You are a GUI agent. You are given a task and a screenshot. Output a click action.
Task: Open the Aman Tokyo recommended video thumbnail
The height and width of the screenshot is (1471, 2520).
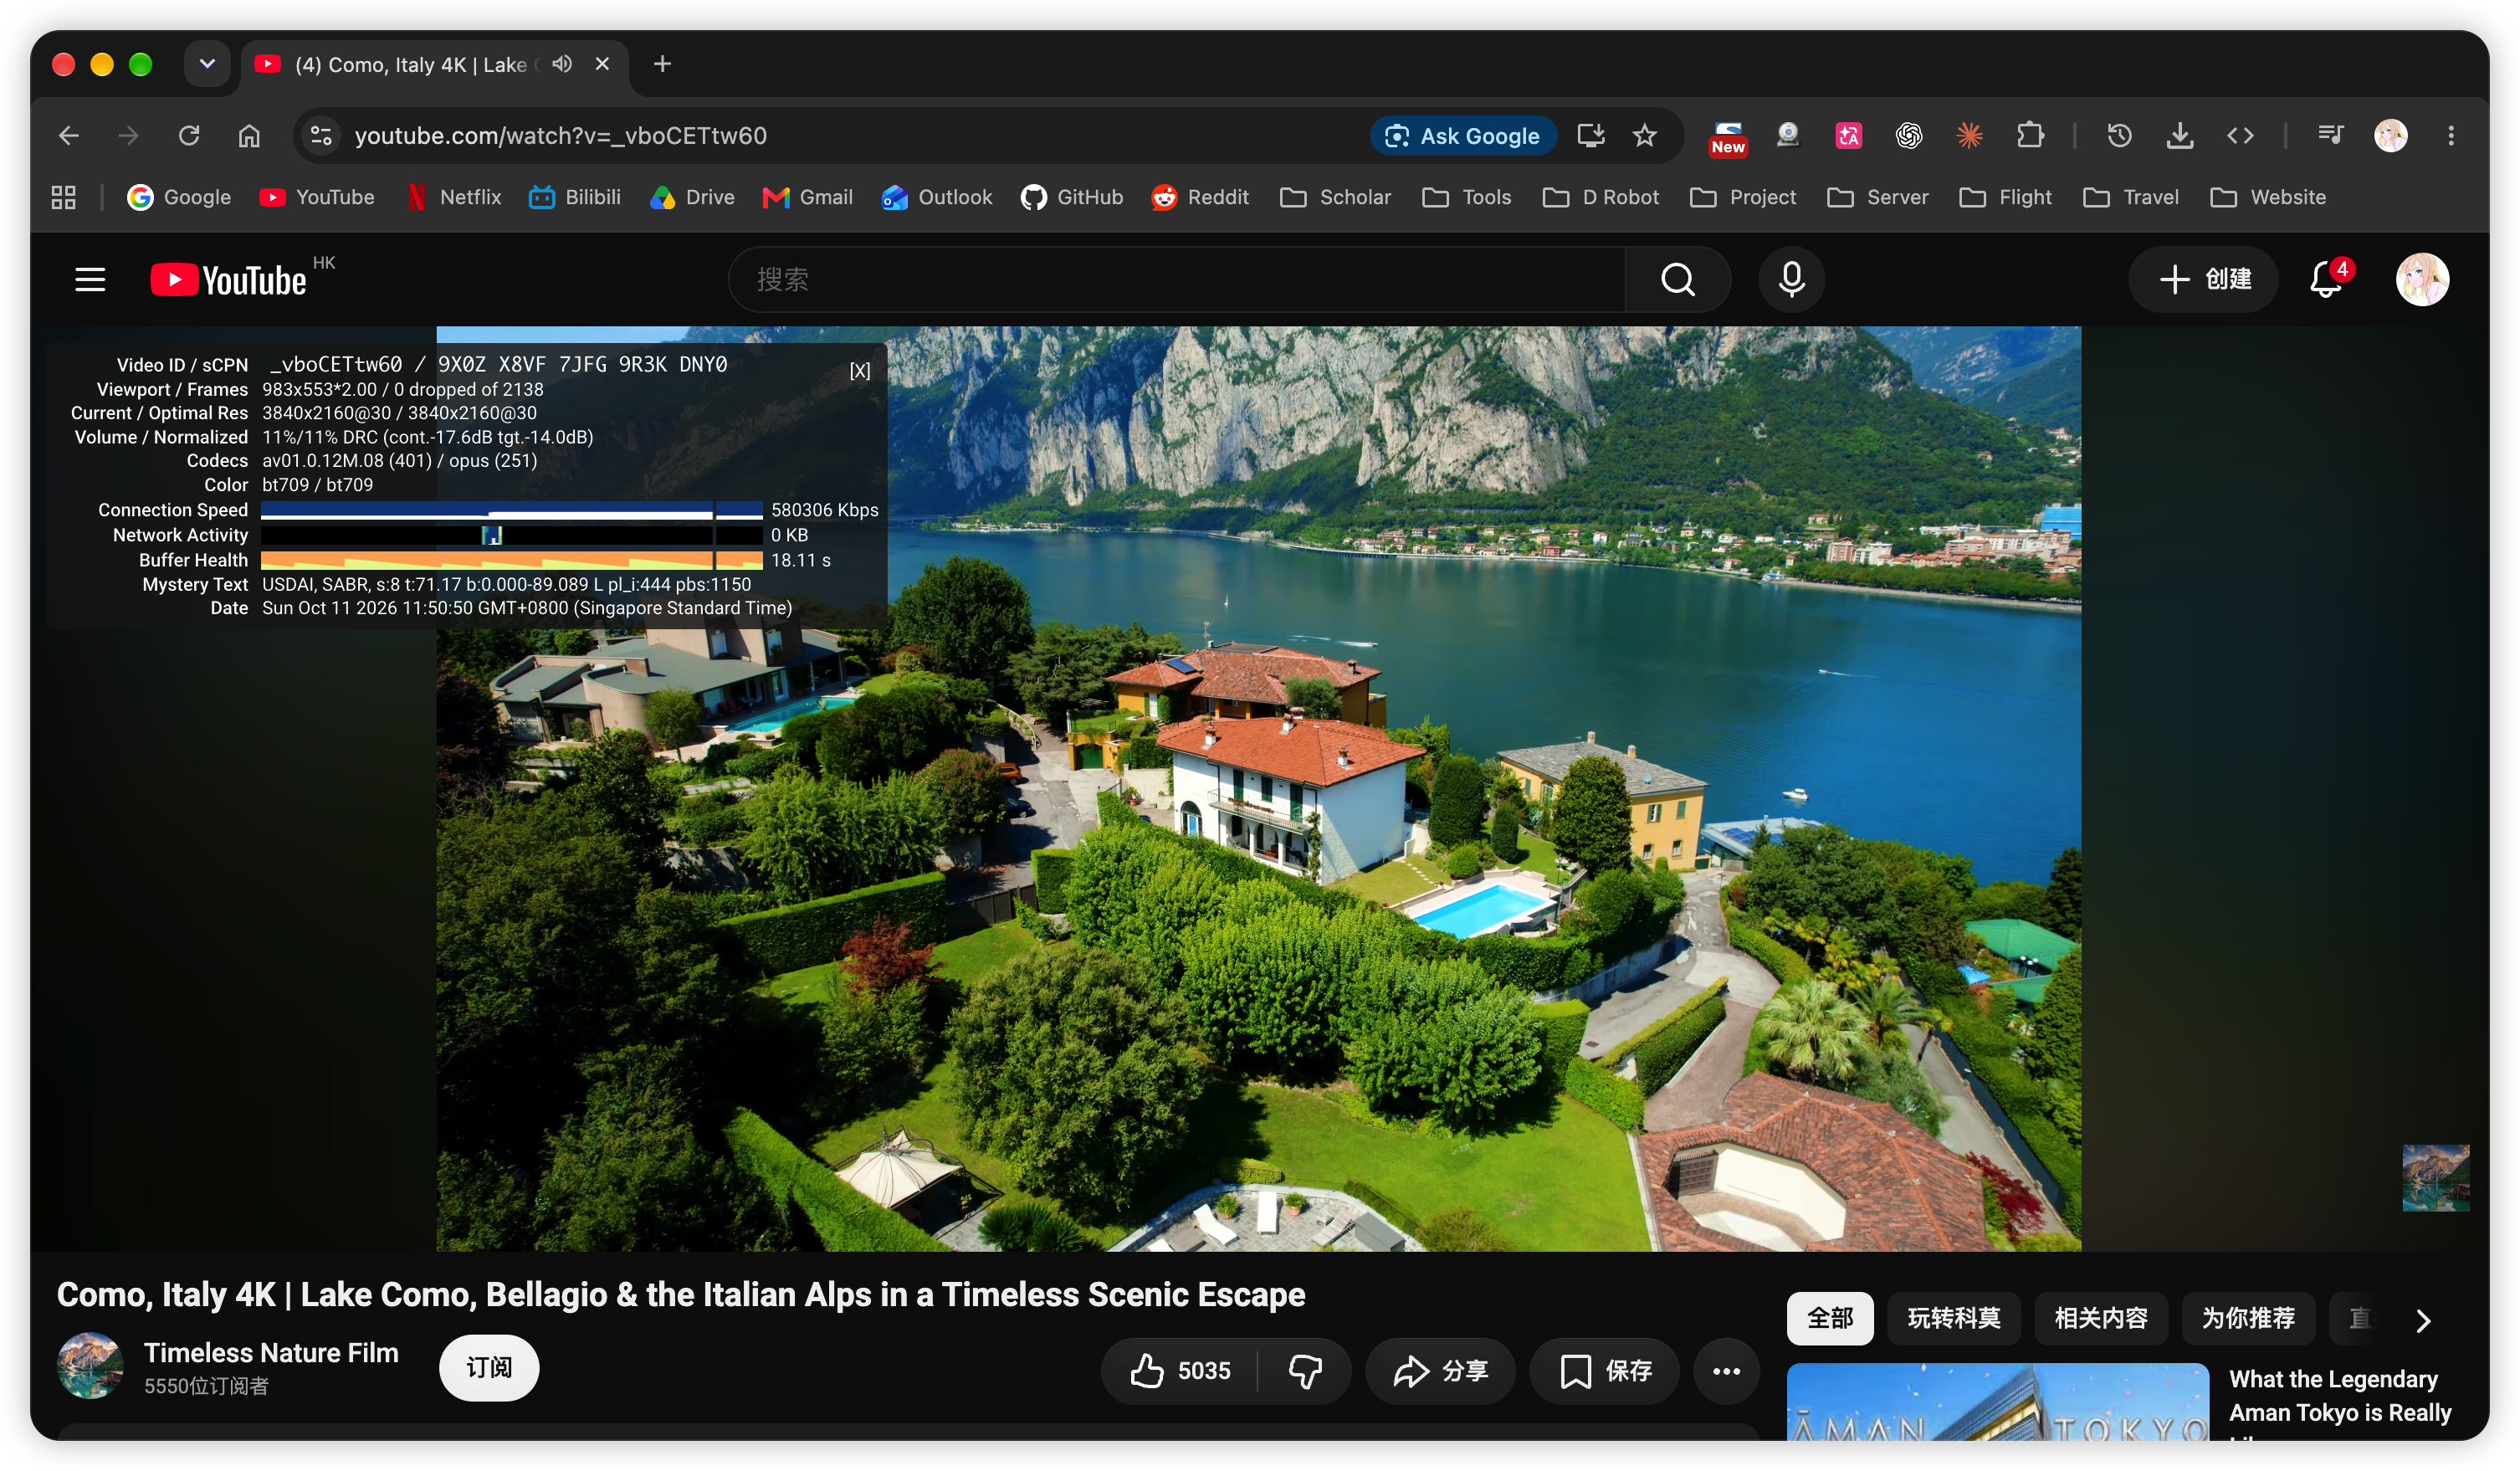tap(1997, 1401)
